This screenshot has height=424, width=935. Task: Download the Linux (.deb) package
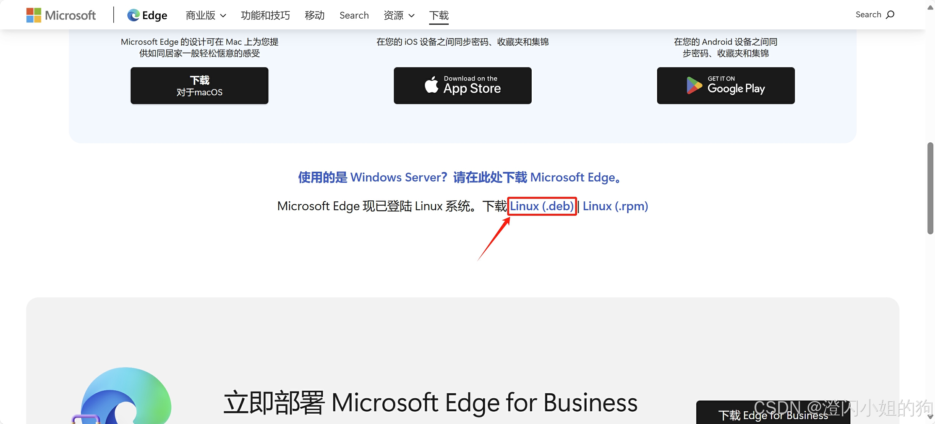541,206
